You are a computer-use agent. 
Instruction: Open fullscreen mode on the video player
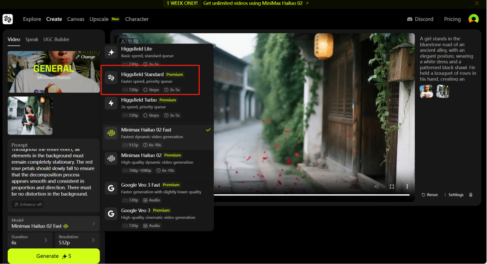click(393, 186)
